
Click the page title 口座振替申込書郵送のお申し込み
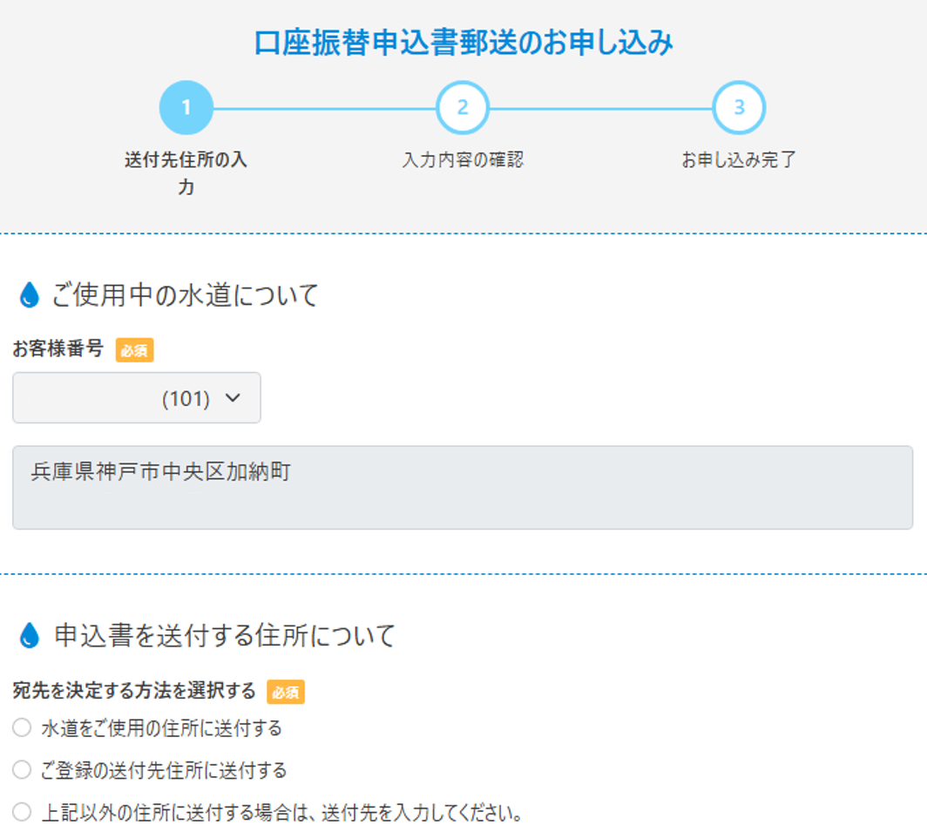point(463,43)
